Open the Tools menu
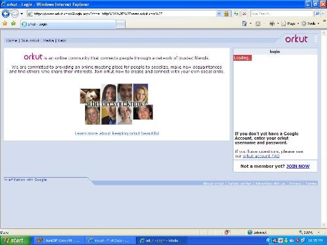 click(311, 24)
